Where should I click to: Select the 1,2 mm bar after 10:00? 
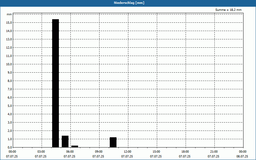coord(113,142)
